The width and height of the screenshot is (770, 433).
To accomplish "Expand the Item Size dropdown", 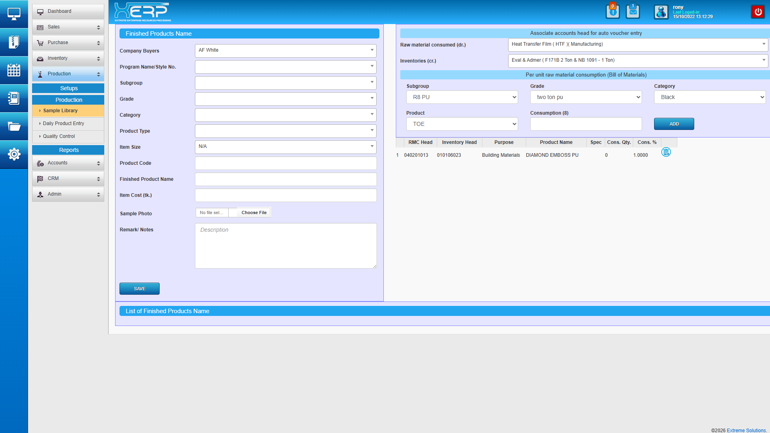I will pos(286,147).
